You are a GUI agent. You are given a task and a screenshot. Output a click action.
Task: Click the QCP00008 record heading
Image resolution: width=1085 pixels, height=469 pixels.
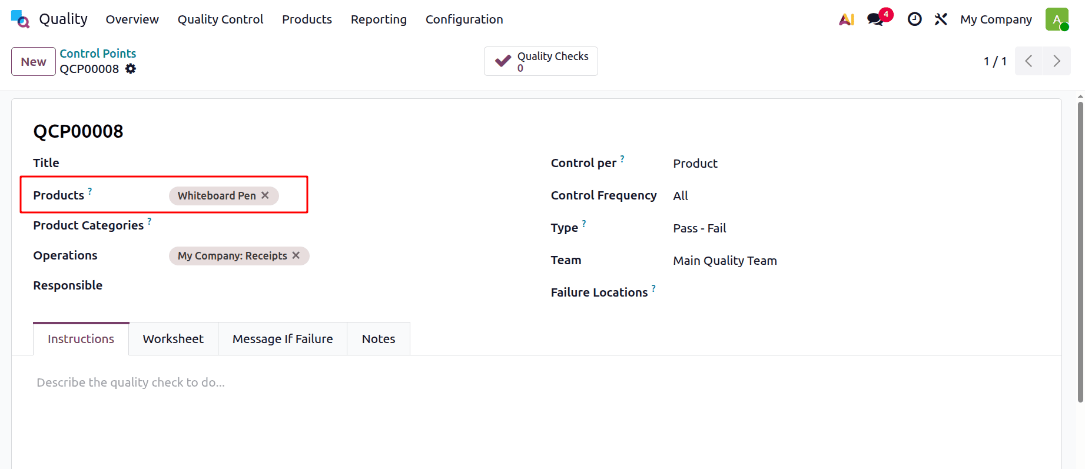(78, 131)
